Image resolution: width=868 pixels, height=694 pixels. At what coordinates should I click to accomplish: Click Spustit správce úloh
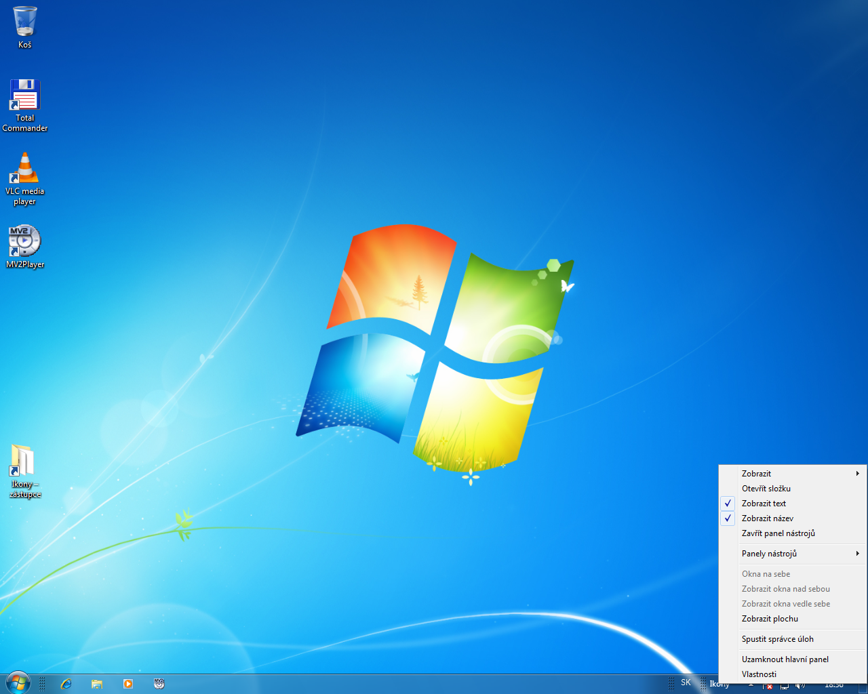point(777,639)
